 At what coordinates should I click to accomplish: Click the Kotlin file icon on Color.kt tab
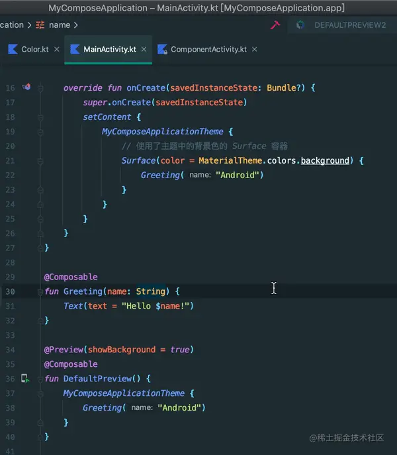coord(13,49)
